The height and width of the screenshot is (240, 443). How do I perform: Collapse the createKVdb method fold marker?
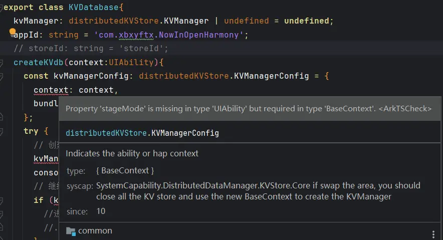(2, 63)
